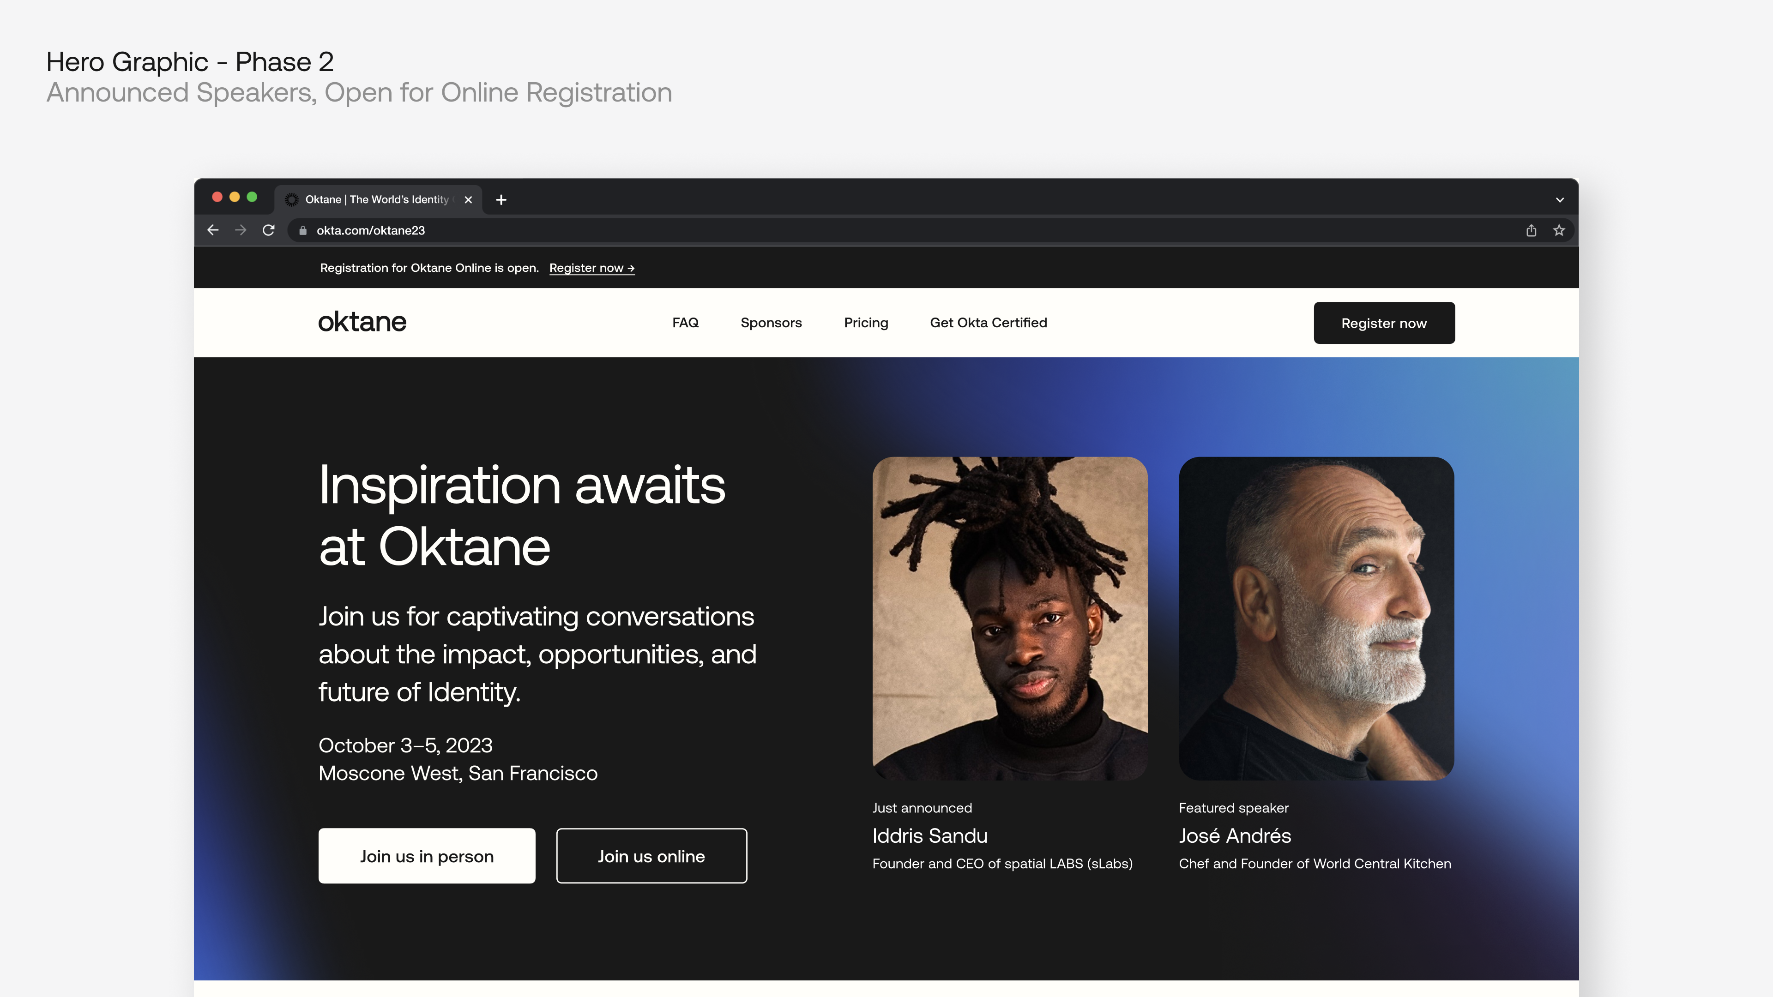
Task: Click the Join us for captivating conversations paragraph
Action: tap(537, 654)
